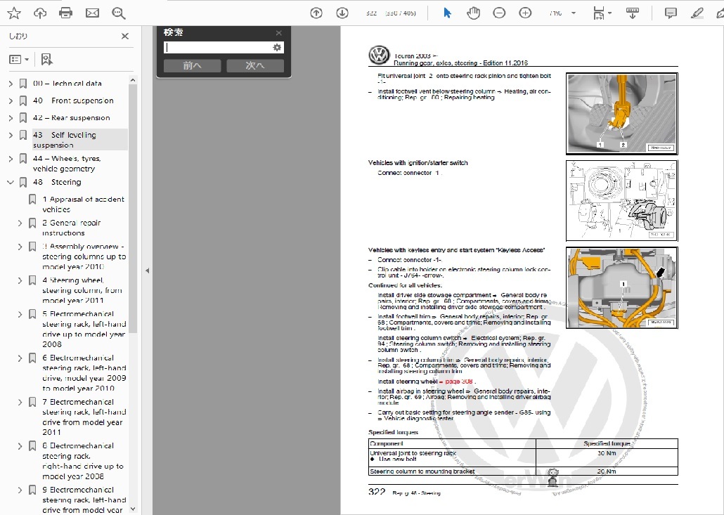Click the cloud upload icon
This screenshot has width=724, height=515.
click(40, 13)
